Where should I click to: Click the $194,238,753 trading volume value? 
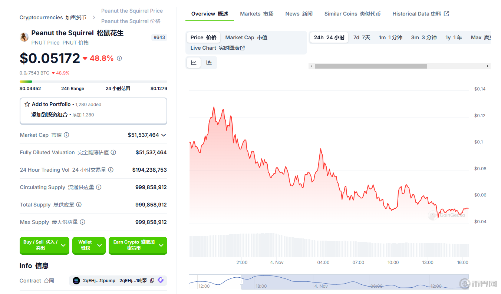pyautogui.click(x=149, y=170)
